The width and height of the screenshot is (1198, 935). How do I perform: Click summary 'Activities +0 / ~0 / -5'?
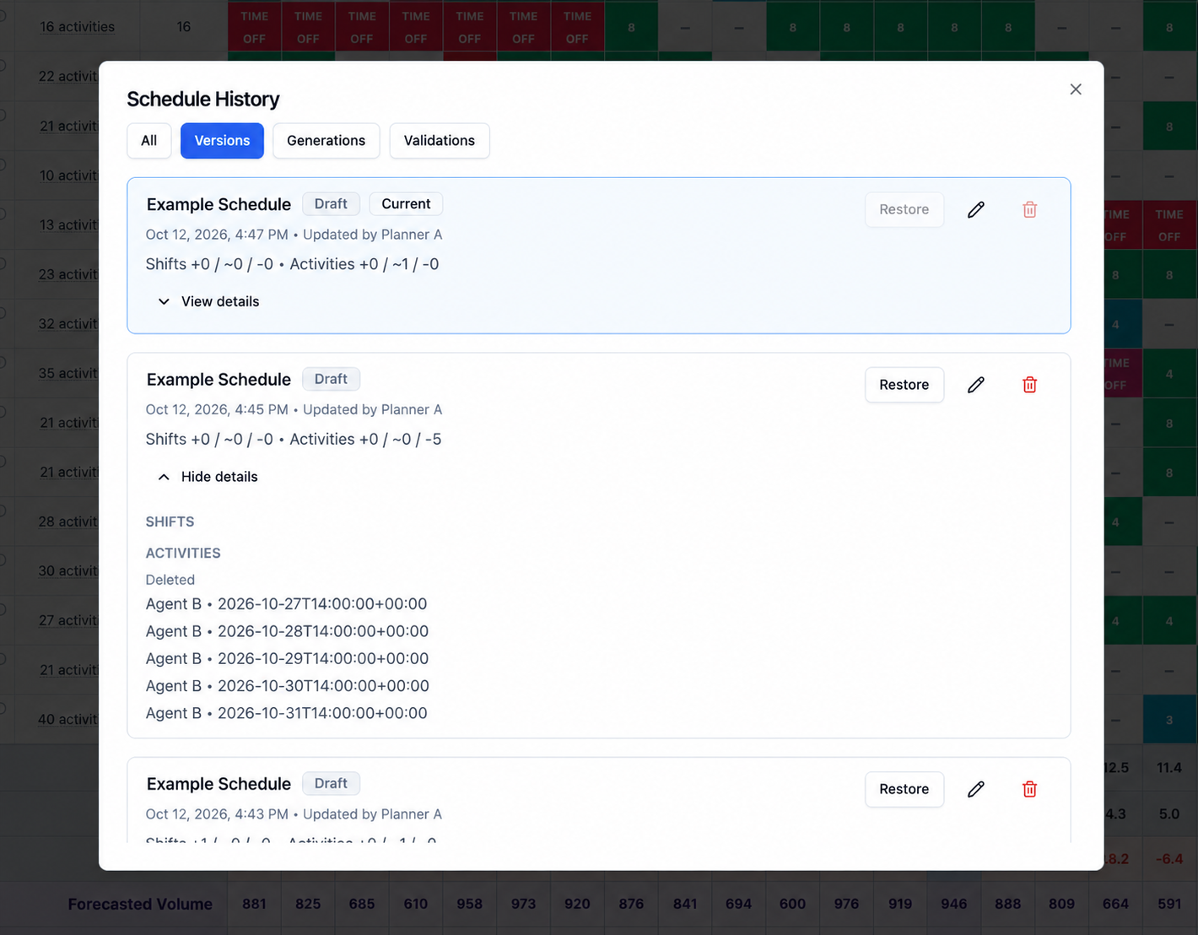tap(365, 439)
